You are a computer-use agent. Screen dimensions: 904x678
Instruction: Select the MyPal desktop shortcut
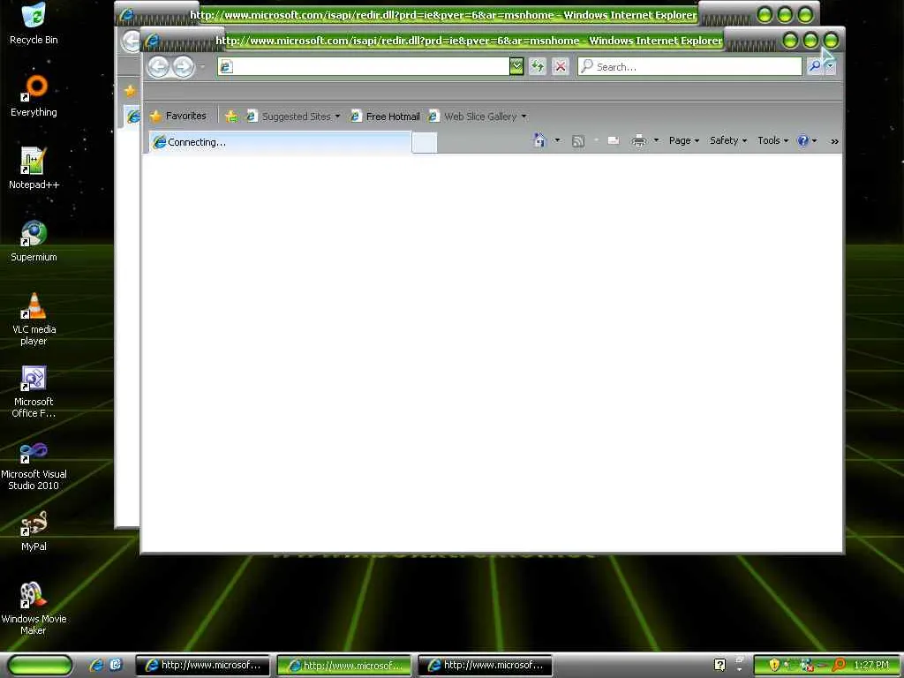pyautogui.click(x=34, y=531)
